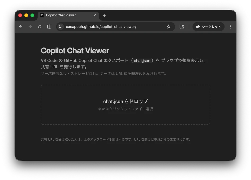Image resolution: width=251 pixels, height=180 pixels.
Task: Click the Copilot Chat Viewer page heading
Action: 75,51
